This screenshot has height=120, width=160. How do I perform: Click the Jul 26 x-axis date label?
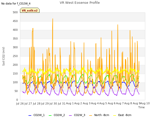click(20, 103)
